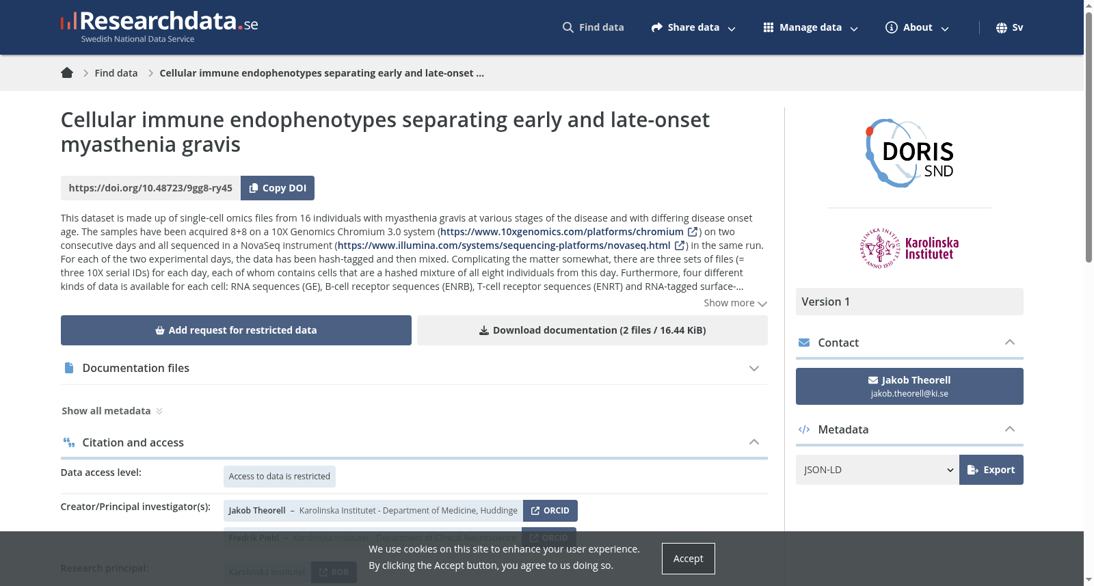This screenshot has width=1094, height=586.
Task: Download documentation files
Action: pos(592,330)
